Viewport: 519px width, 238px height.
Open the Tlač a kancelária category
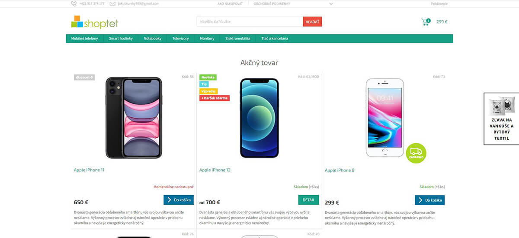[275, 39]
